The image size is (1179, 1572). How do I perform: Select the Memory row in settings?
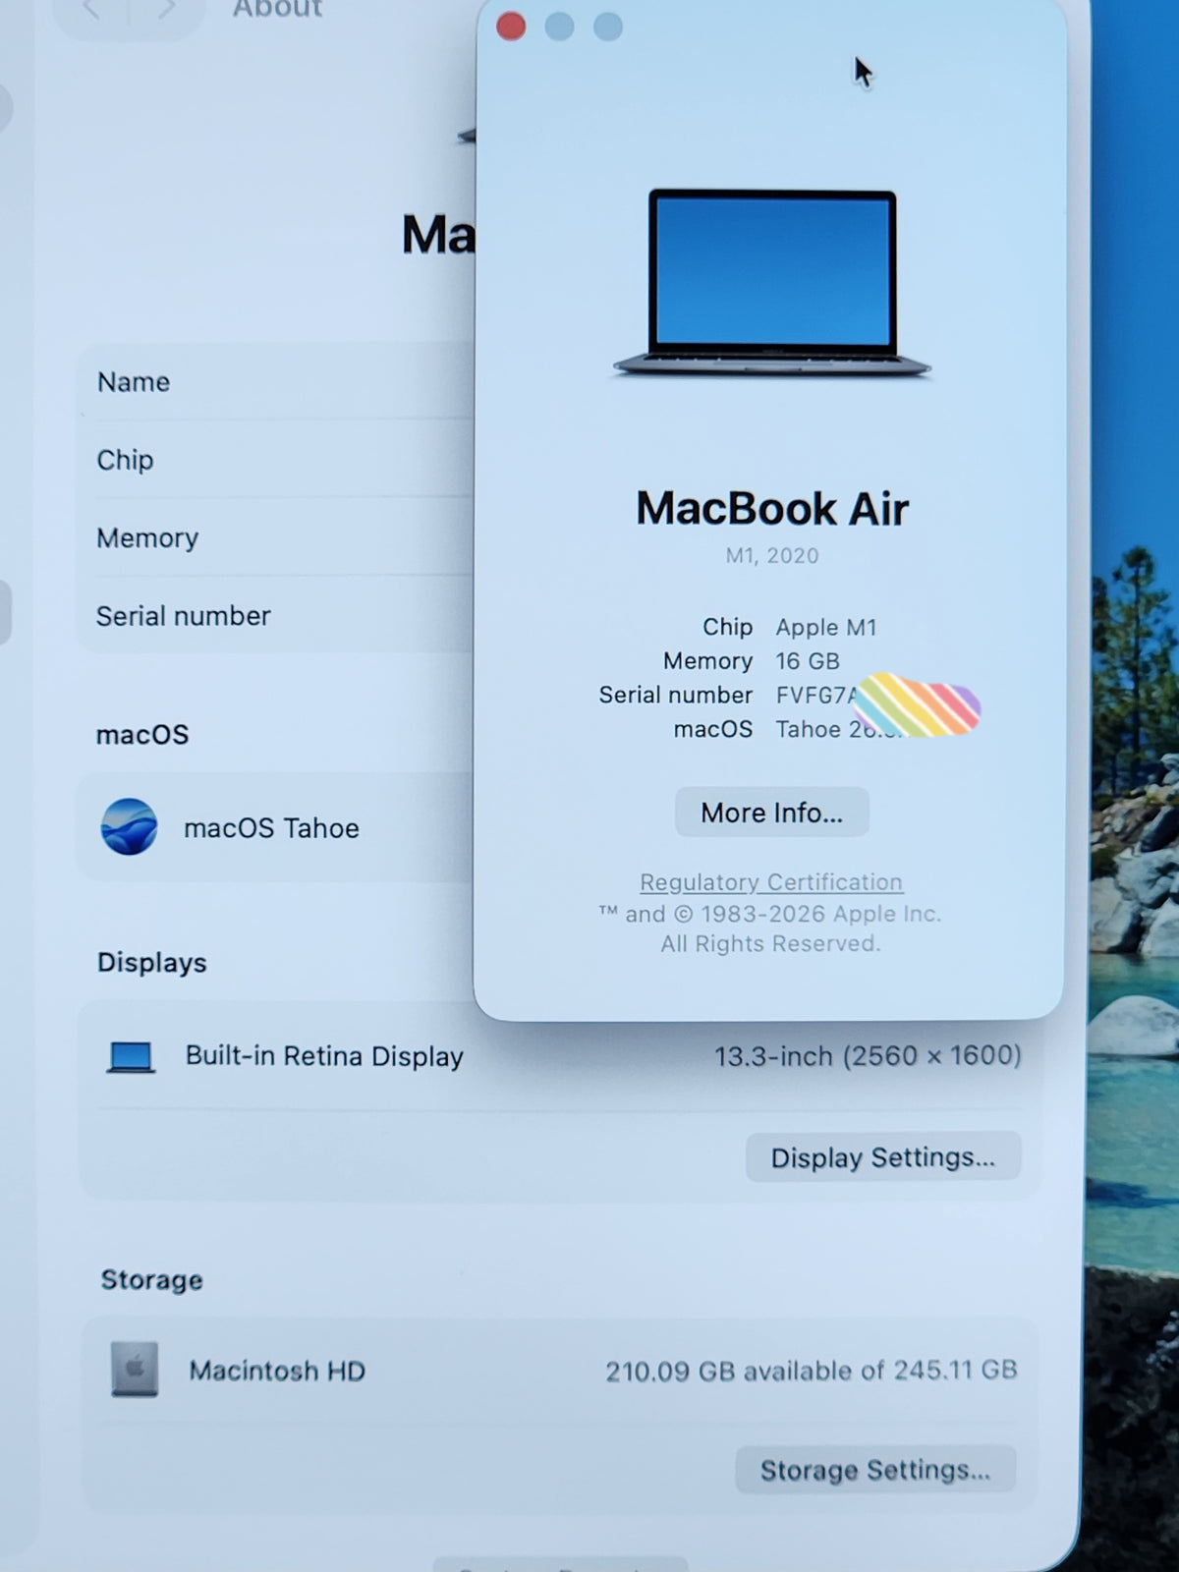276,537
